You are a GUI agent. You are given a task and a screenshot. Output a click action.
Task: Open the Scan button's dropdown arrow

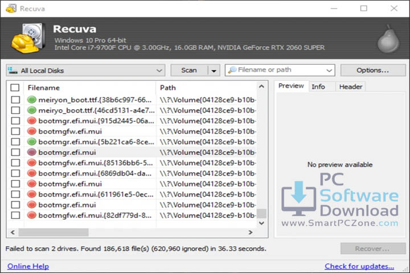coord(214,71)
